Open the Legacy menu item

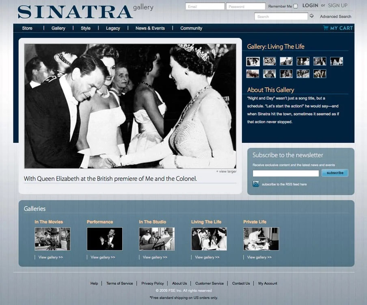pyautogui.click(x=113, y=28)
